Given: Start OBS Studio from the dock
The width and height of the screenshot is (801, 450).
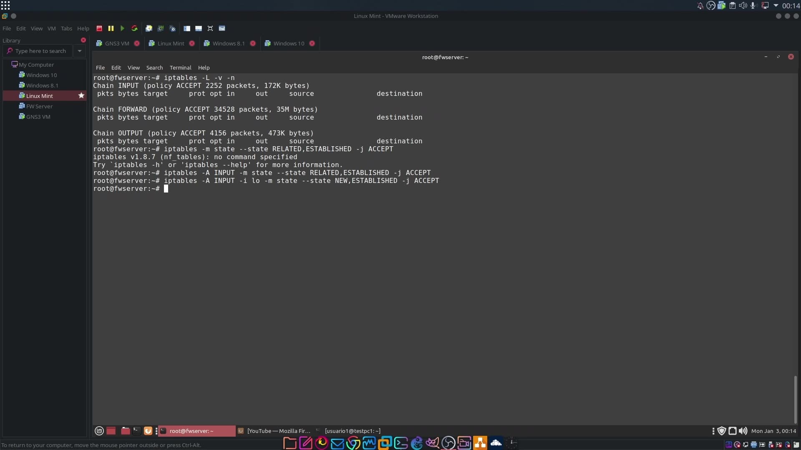Looking at the screenshot, I should coord(448,443).
